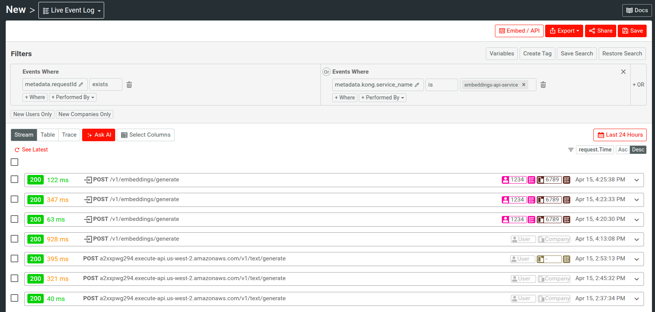655x312 pixels.
Task: Expand the Apr 15, 4:23:33 PM event
Action: tap(637, 200)
